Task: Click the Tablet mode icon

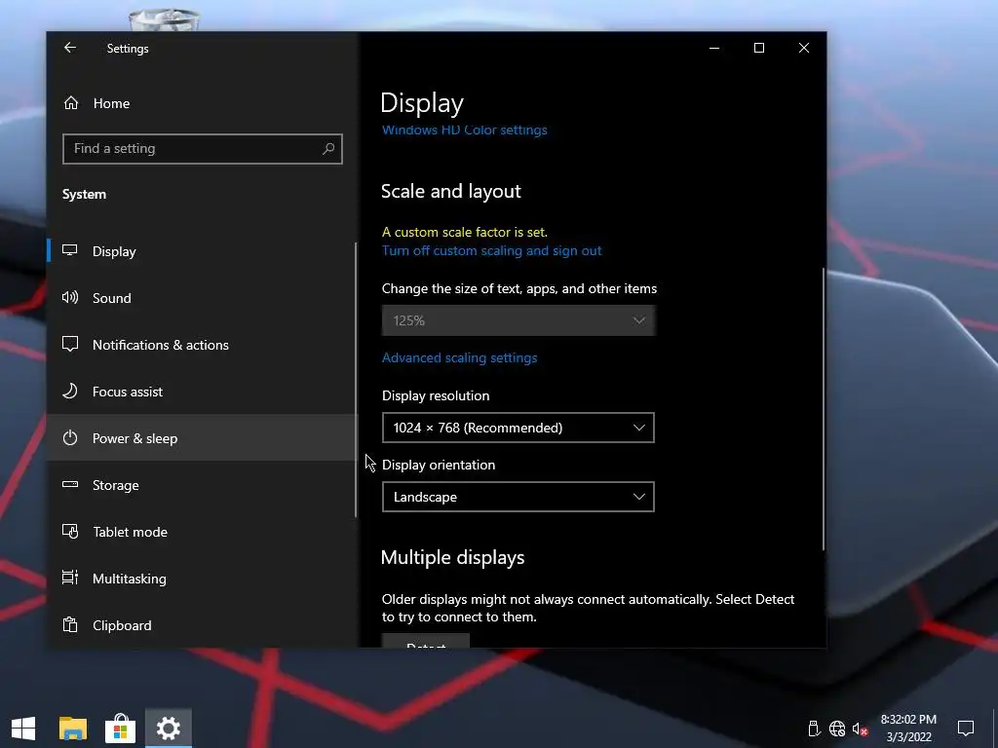Action: pyautogui.click(x=70, y=531)
